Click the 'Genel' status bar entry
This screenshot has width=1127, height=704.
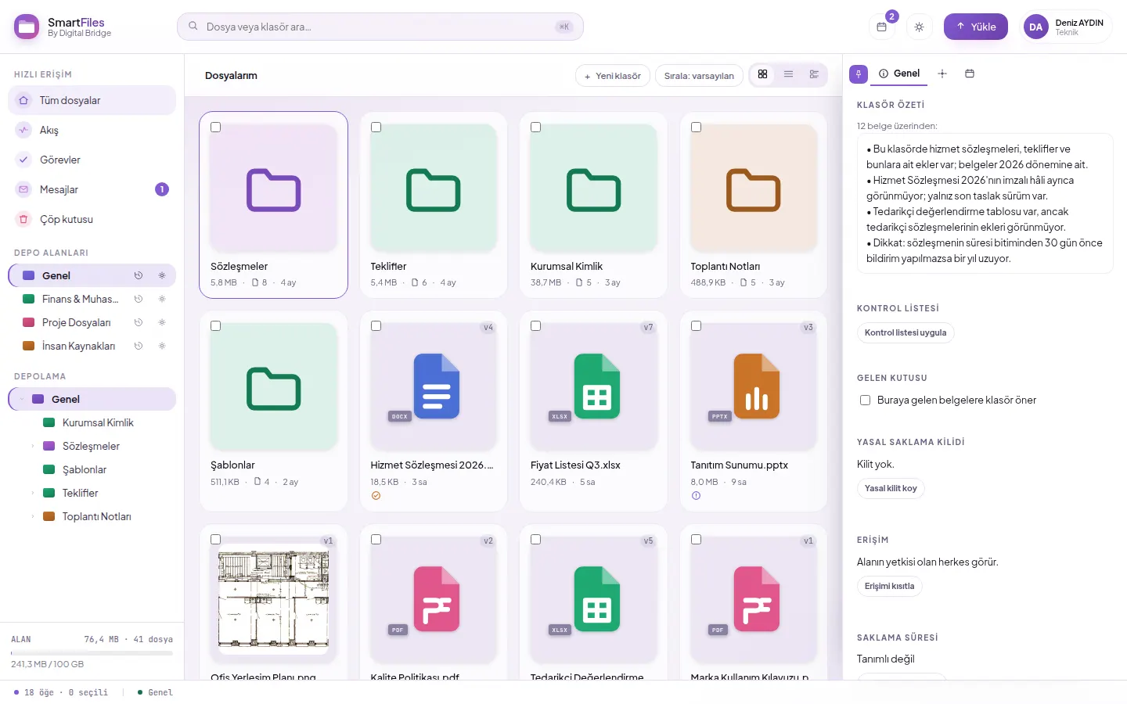(155, 692)
